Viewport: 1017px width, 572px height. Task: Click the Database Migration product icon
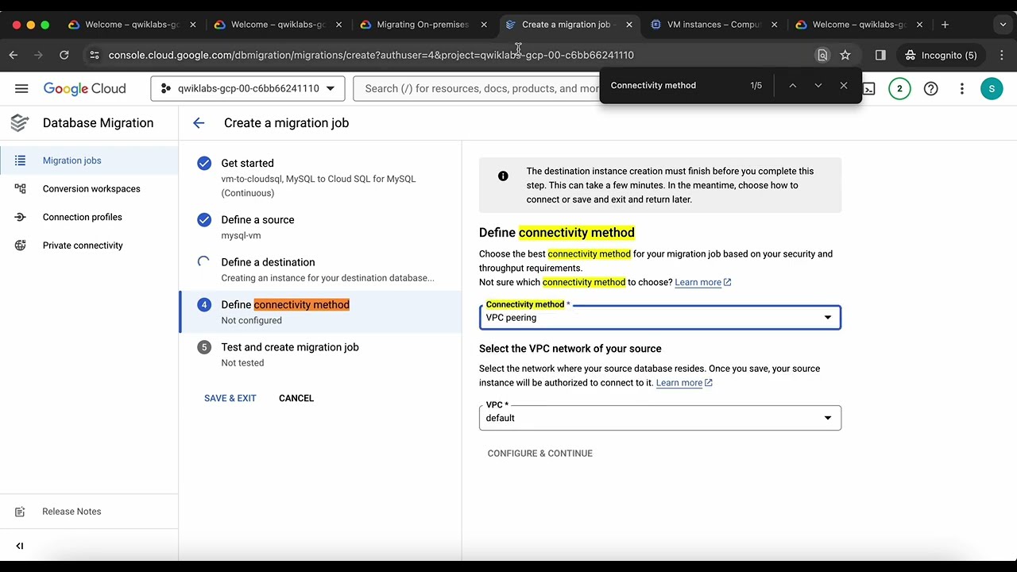(20, 122)
